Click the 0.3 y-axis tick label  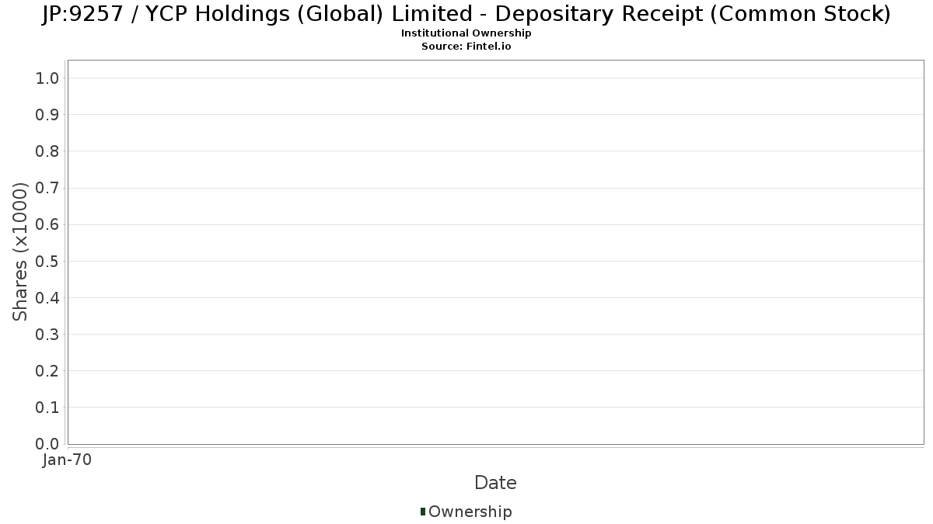[47, 334]
